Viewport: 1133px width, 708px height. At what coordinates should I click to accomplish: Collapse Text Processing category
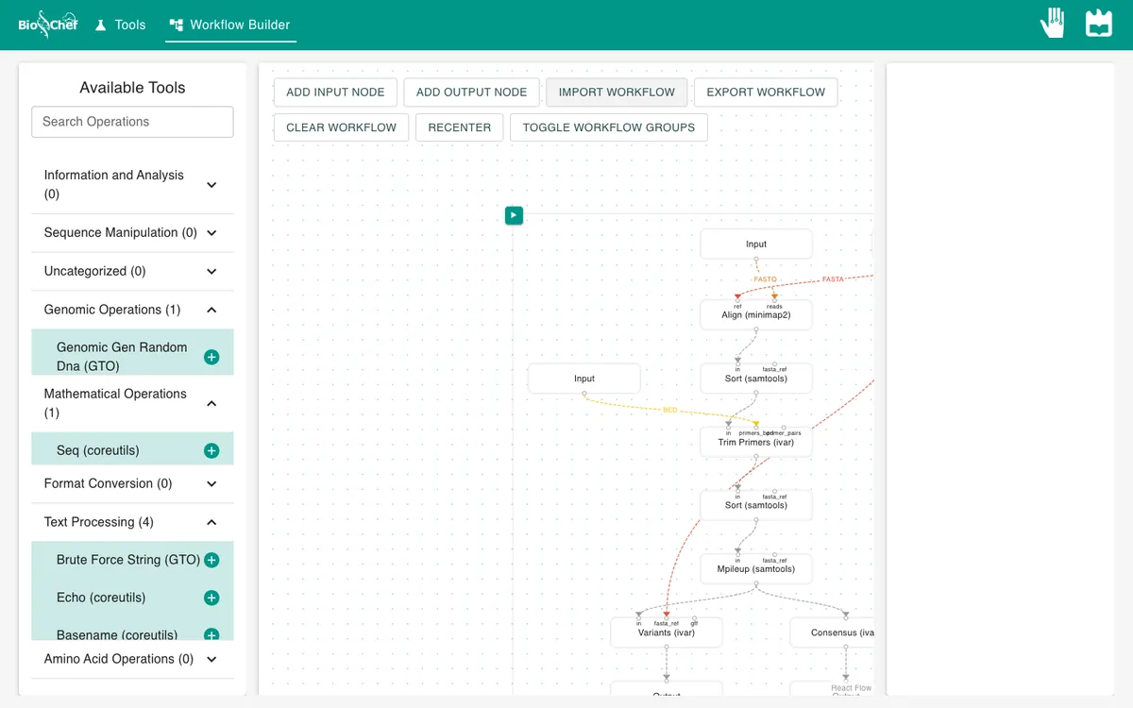(132, 522)
